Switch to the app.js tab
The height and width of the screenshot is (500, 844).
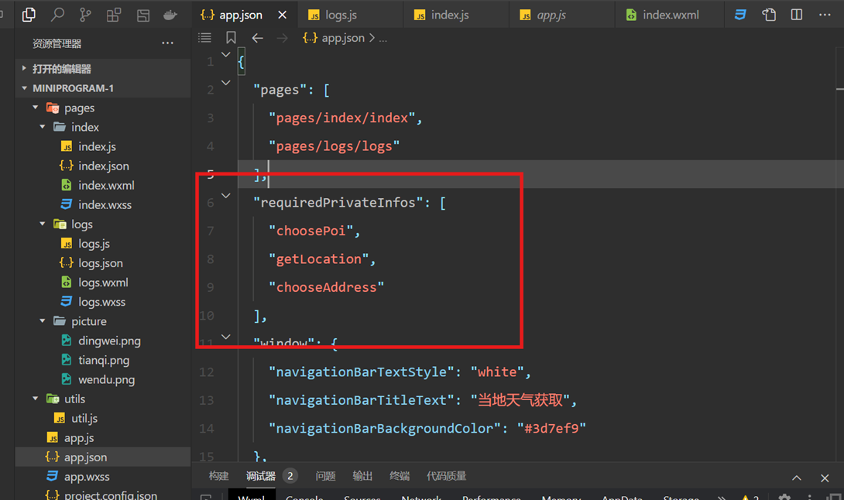click(561, 15)
